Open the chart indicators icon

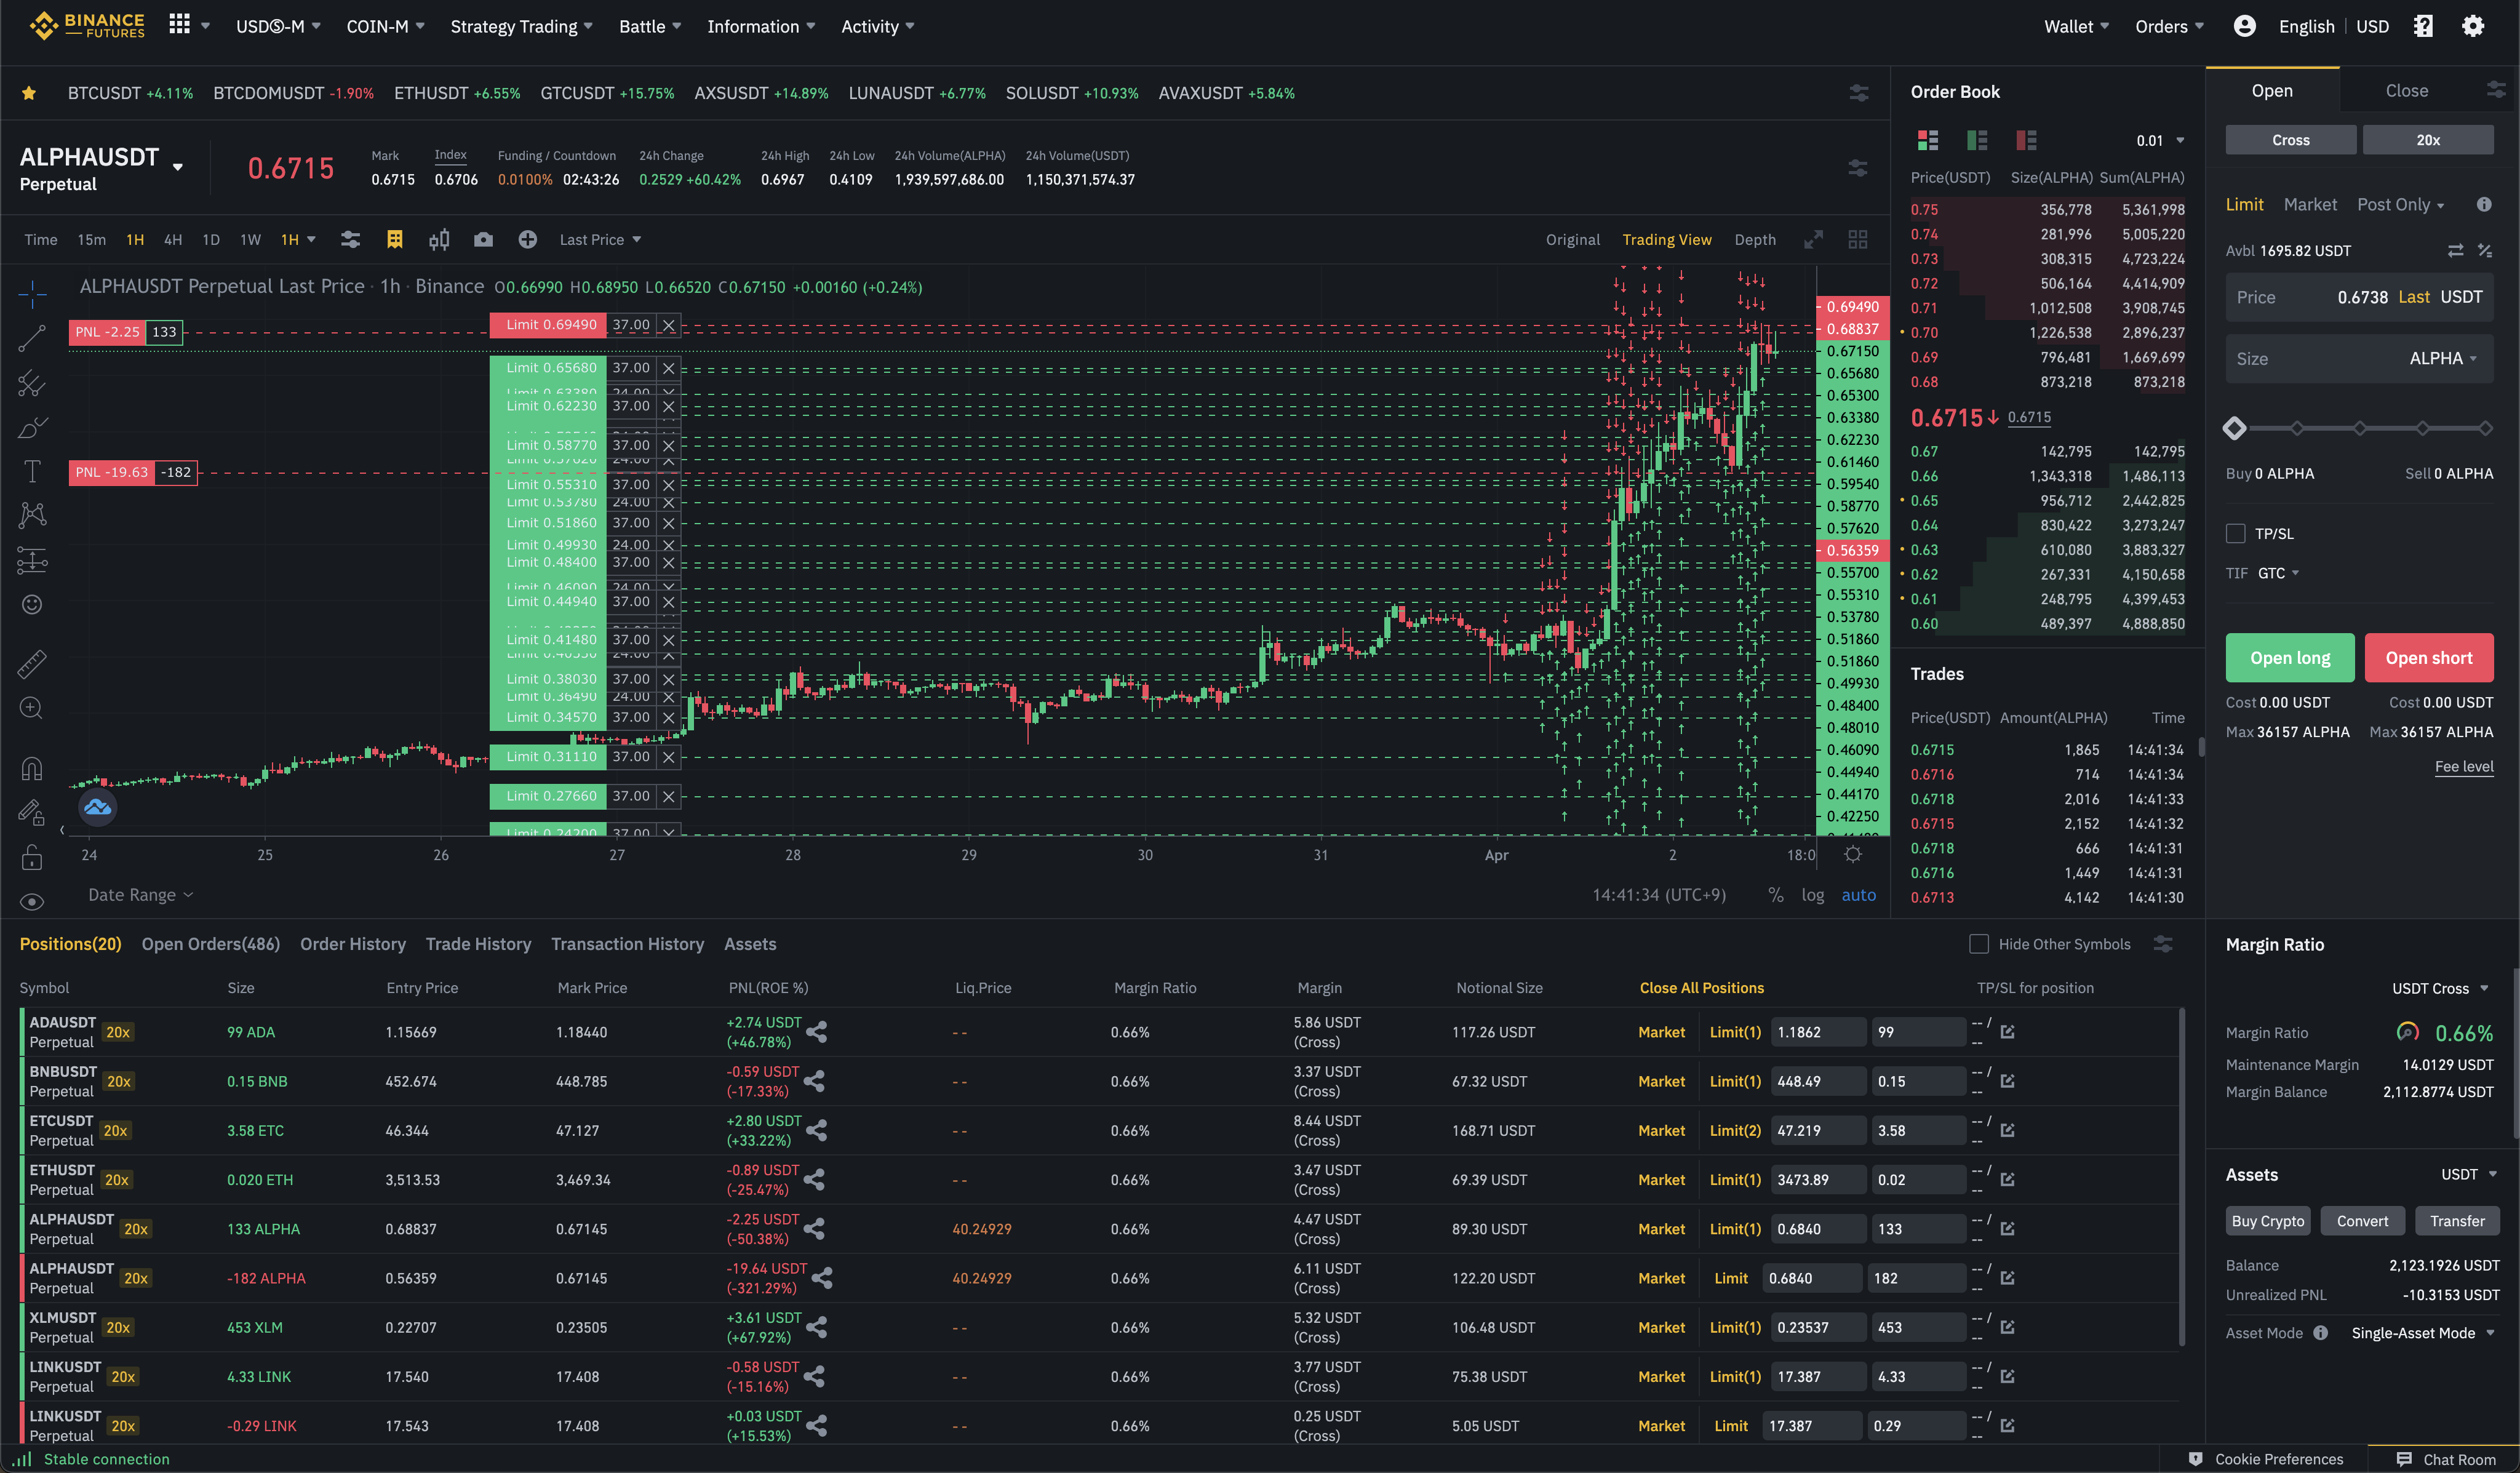click(350, 240)
